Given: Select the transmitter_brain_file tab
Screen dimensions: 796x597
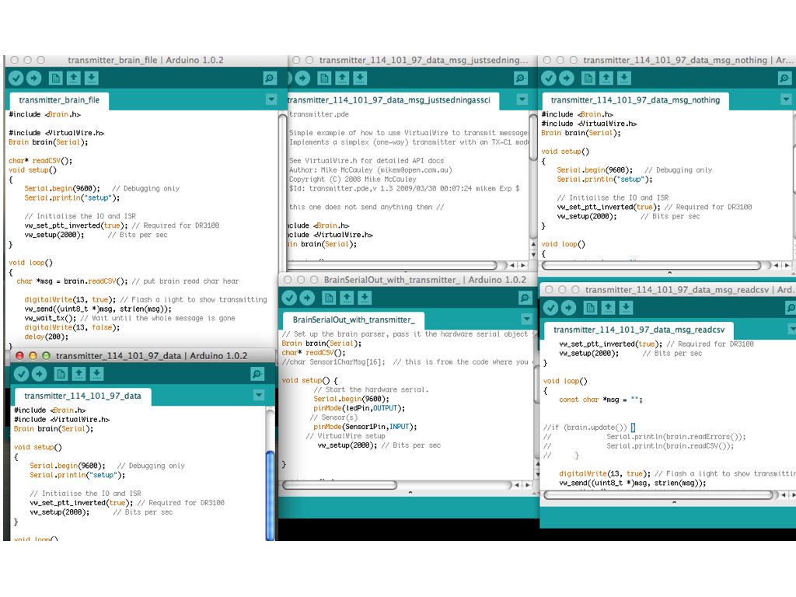Looking at the screenshot, I should [59, 100].
